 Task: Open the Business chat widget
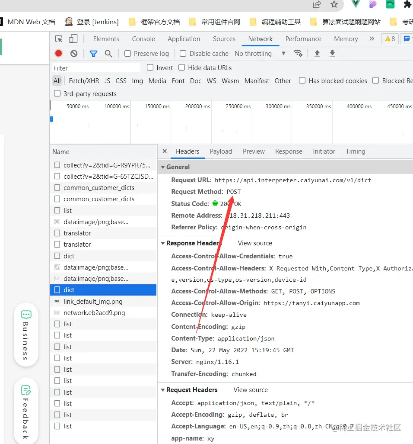tap(26, 335)
